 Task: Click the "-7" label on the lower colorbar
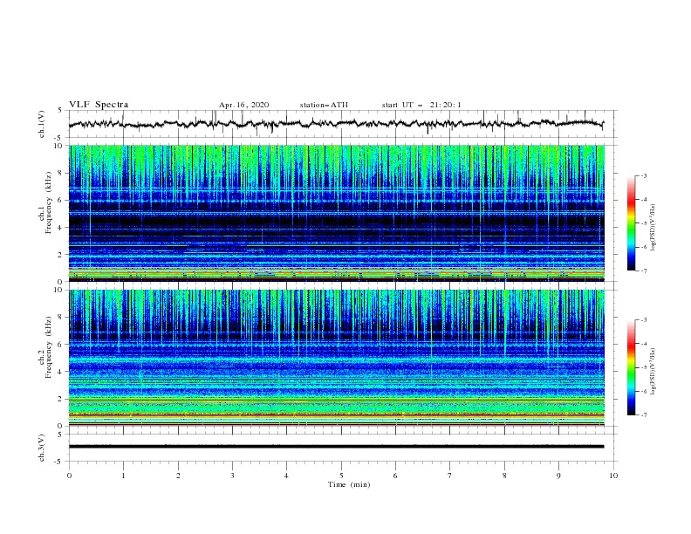(644, 415)
